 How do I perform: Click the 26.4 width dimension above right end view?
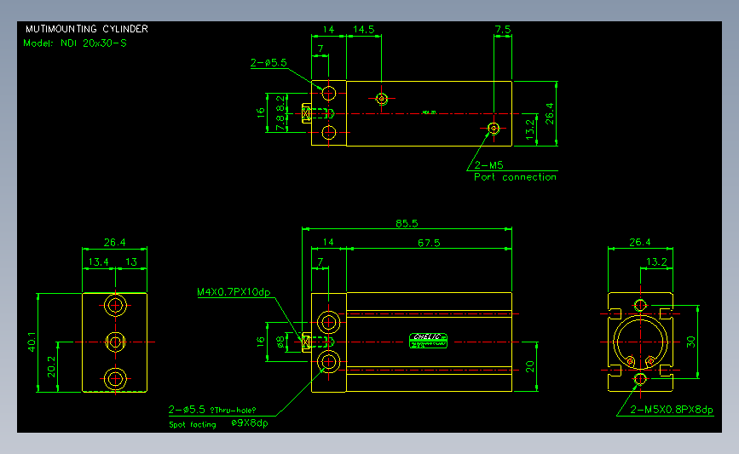point(639,242)
